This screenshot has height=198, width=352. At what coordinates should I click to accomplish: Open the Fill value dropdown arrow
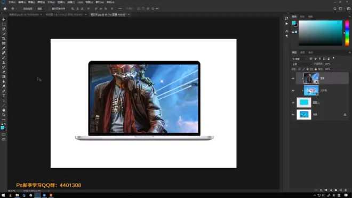pos(332,69)
